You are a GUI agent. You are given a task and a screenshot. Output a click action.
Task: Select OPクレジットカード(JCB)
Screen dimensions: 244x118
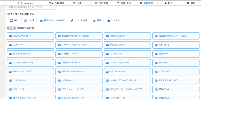79,89
